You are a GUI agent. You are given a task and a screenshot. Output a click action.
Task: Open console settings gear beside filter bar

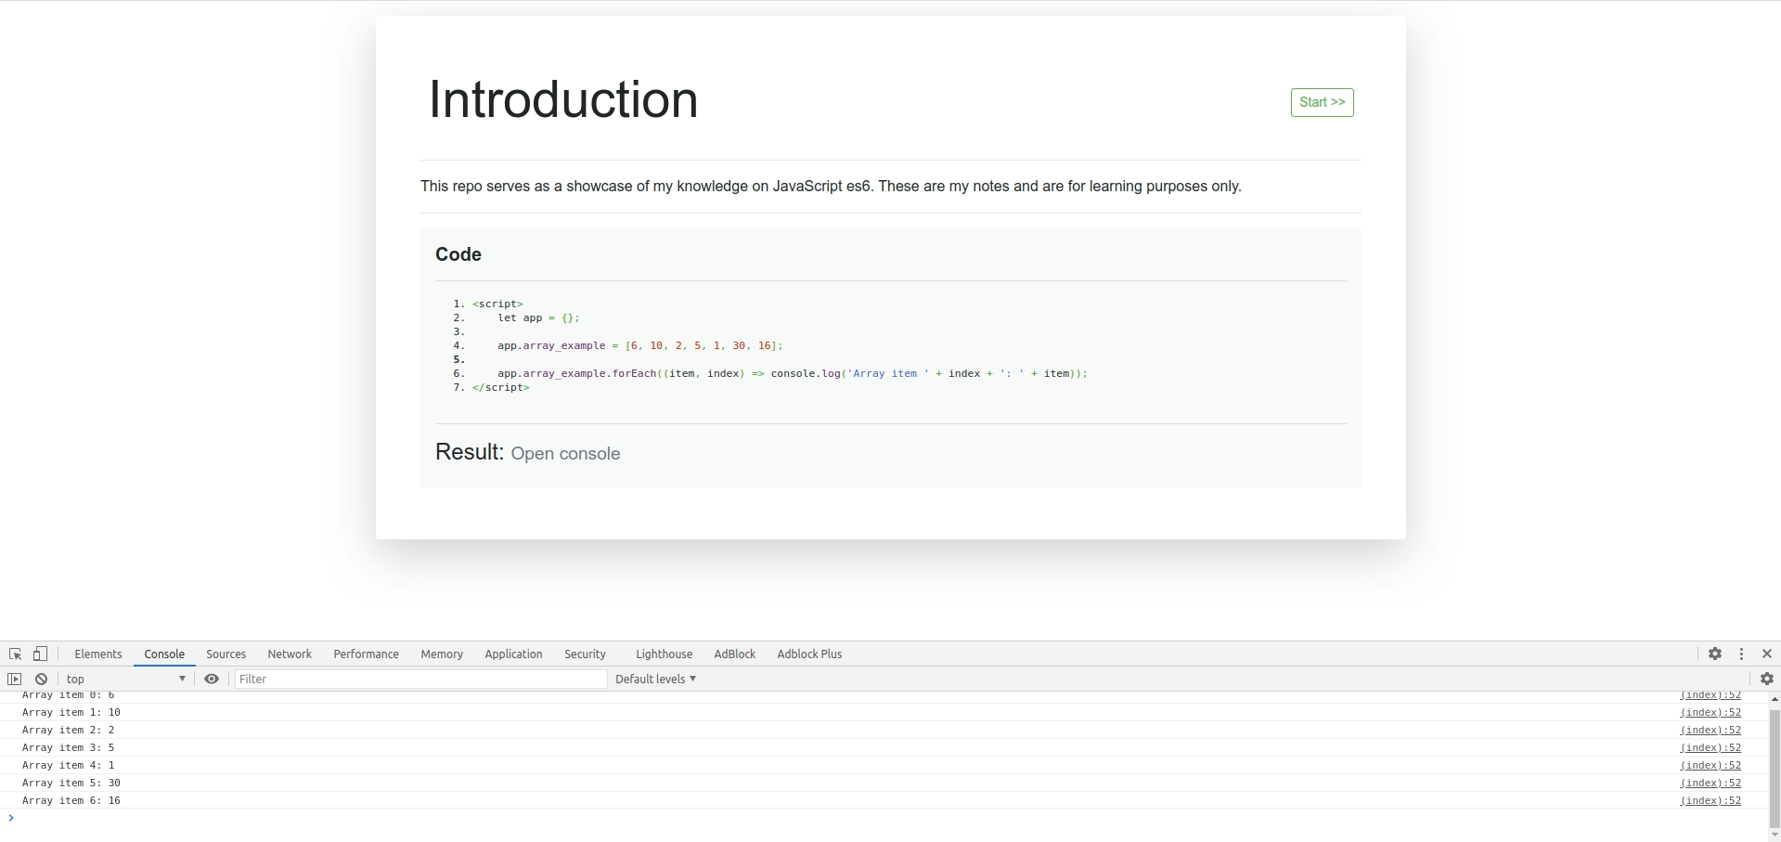point(1767,680)
